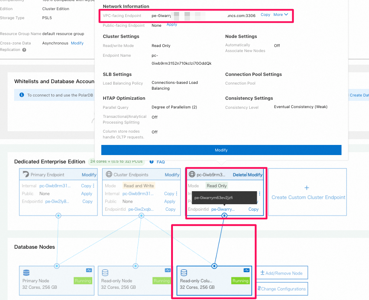Click the 'Read and Write' mode label
The height and width of the screenshot is (300, 369).
[139, 186]
